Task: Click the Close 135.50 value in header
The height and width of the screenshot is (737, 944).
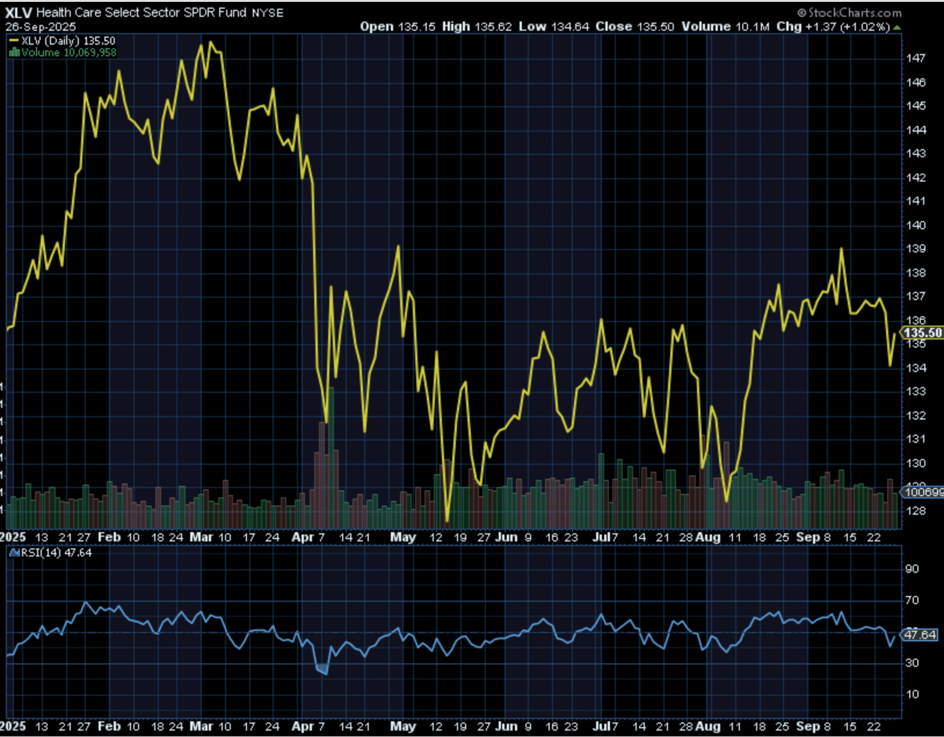Action: pos(634,27)
